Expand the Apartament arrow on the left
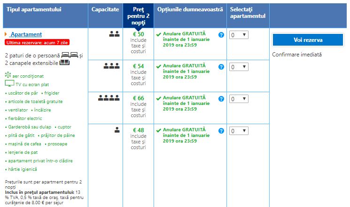The height and width of the screenshot is (207, 350). point(6,34)
